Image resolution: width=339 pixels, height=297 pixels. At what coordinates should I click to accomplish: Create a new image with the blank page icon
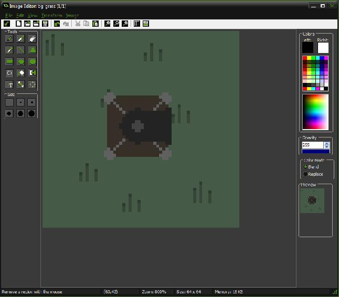(18, 24)
